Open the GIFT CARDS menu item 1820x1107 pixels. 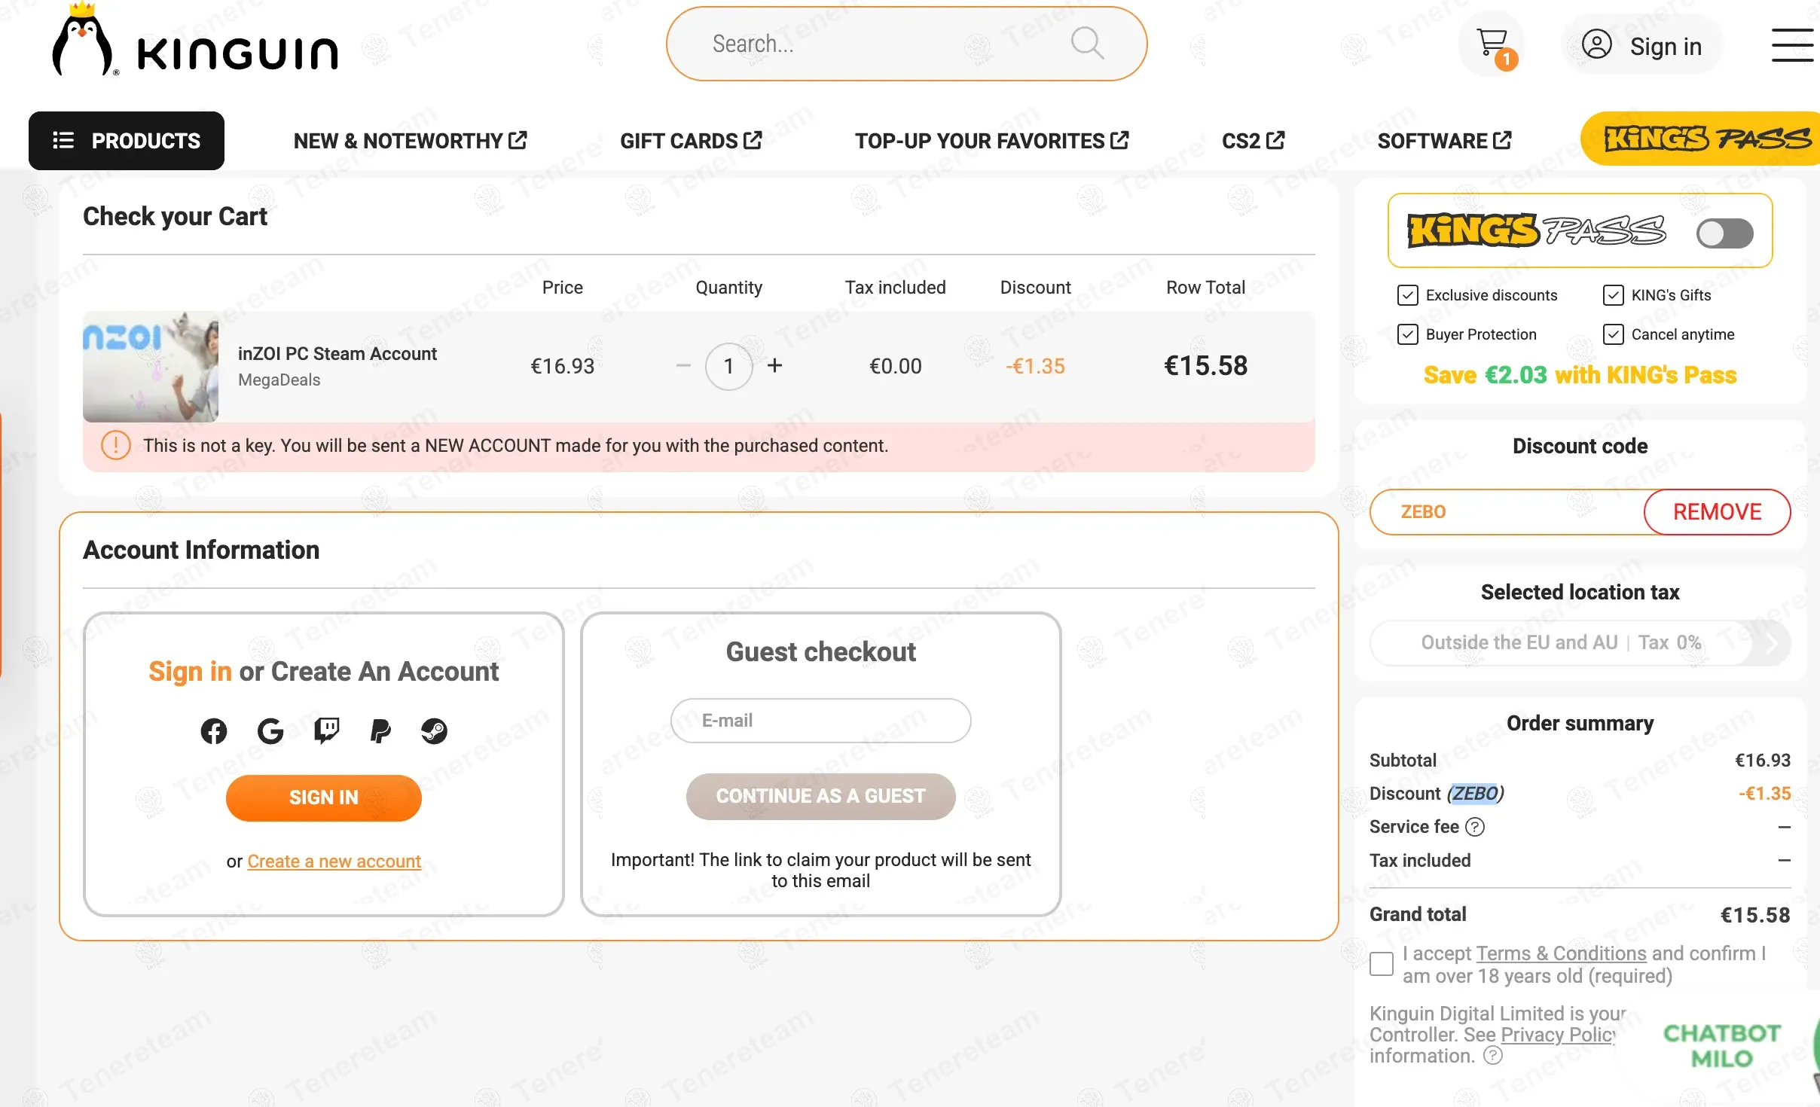click(x=691, y=141)
